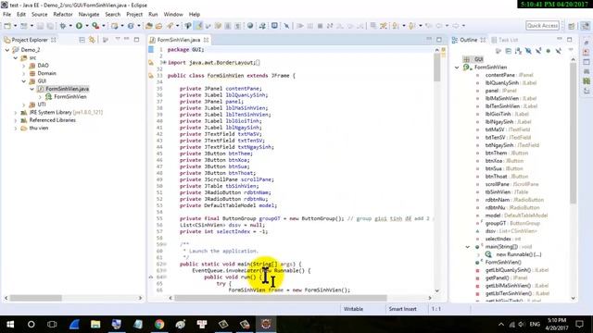
Task: Open the Window menu
Action: point(173,15)
